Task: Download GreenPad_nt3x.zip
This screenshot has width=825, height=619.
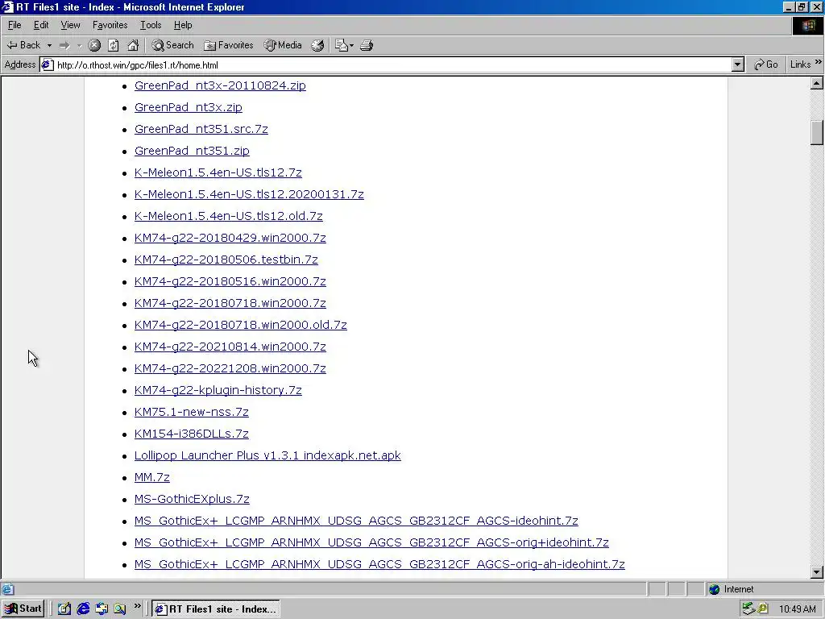Action: tap(189, 107)
